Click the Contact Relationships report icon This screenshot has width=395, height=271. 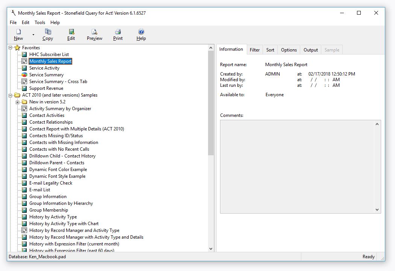point(24,122)
